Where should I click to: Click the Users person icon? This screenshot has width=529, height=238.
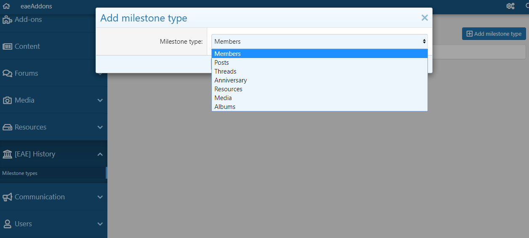[x=7, y=224]
